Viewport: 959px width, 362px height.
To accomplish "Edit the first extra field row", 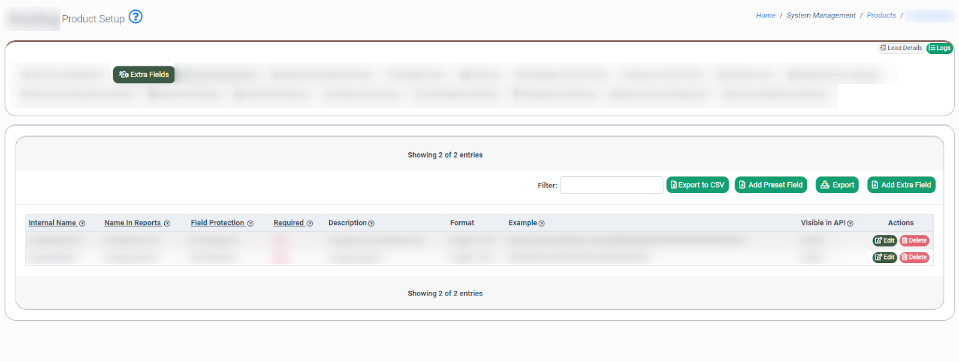I will pos(884,241).
